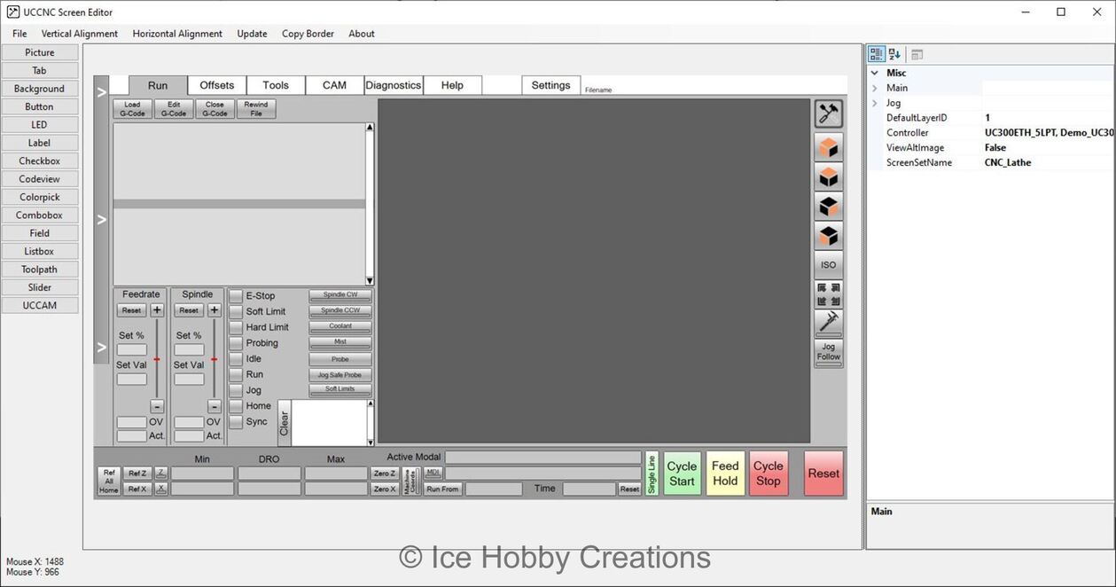
Task: Open the File menu
Action: pos(20,34)
